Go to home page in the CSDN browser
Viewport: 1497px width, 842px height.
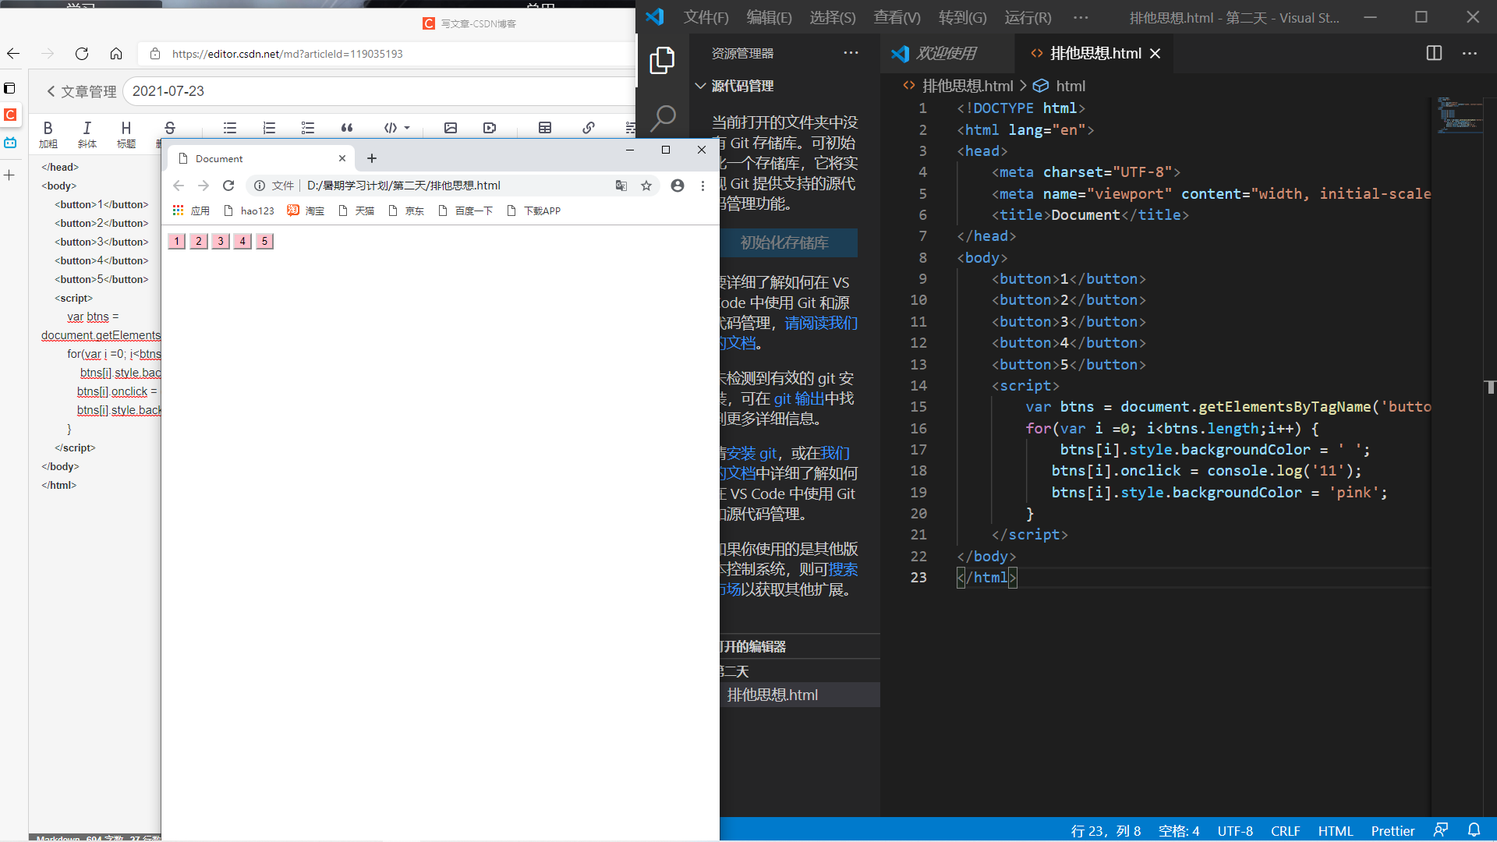[x=116, y=54]
